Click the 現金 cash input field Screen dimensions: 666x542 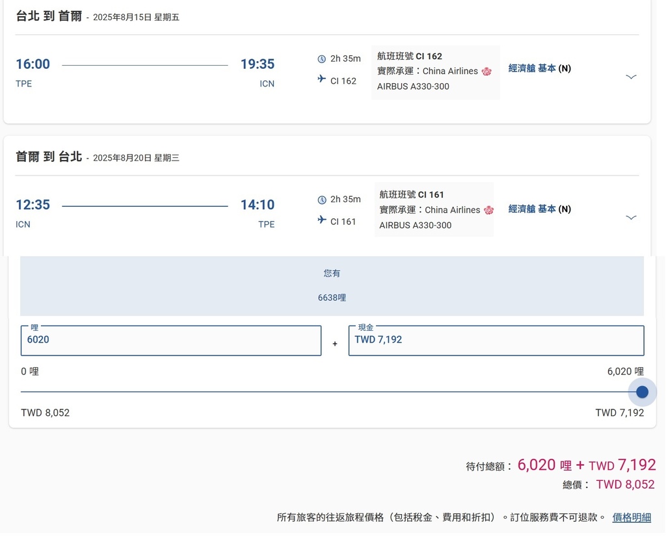pos(496,340)
